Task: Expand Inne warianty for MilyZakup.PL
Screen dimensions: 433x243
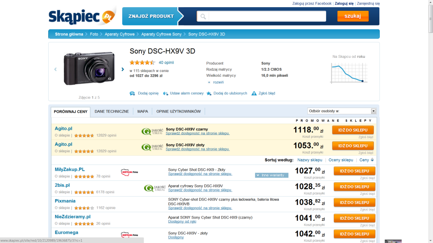Action: 272,175
